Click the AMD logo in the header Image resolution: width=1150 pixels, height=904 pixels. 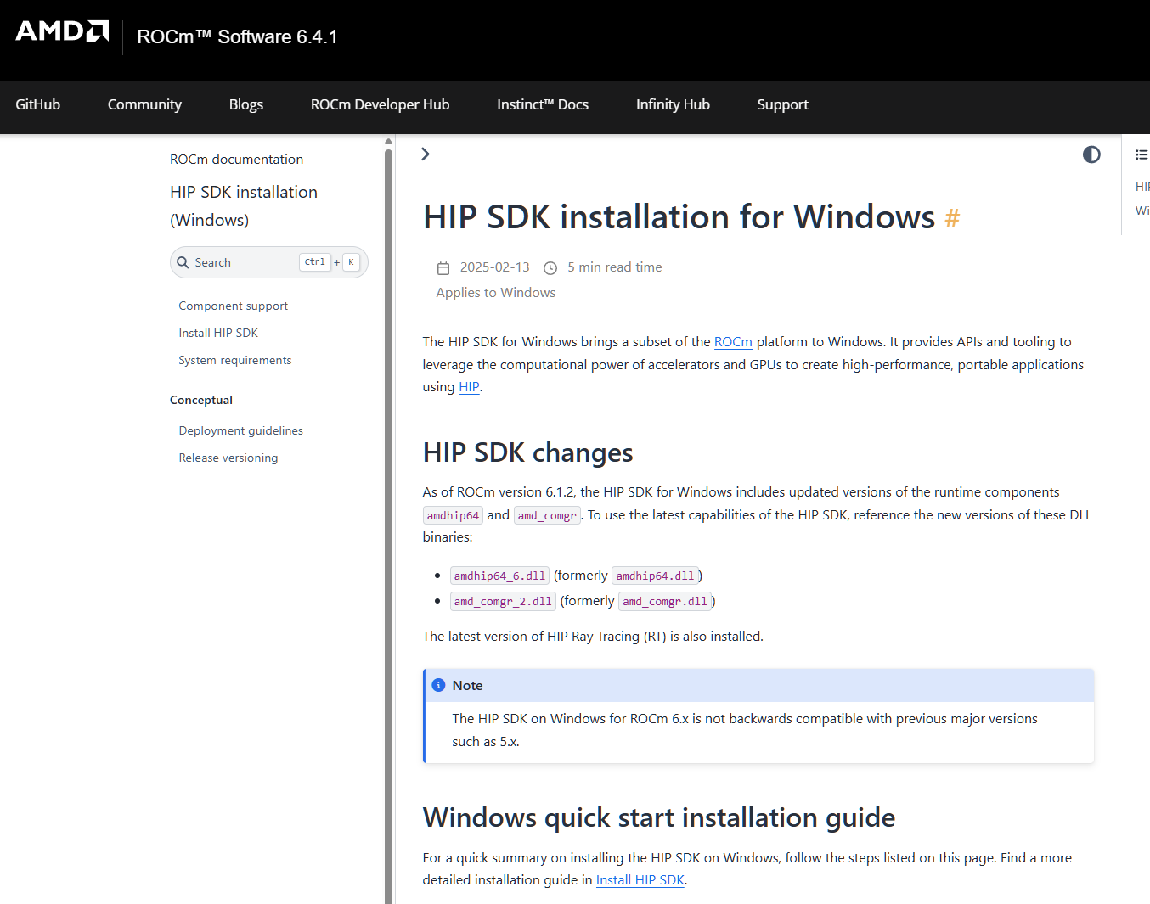[62, 31]
